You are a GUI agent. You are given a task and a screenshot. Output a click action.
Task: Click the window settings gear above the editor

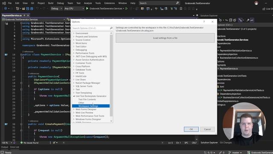click(197, 15)
